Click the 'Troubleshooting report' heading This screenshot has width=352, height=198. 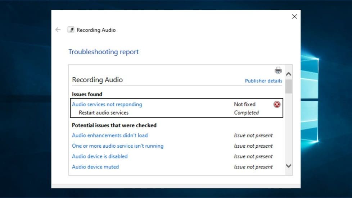pos(104,52)
